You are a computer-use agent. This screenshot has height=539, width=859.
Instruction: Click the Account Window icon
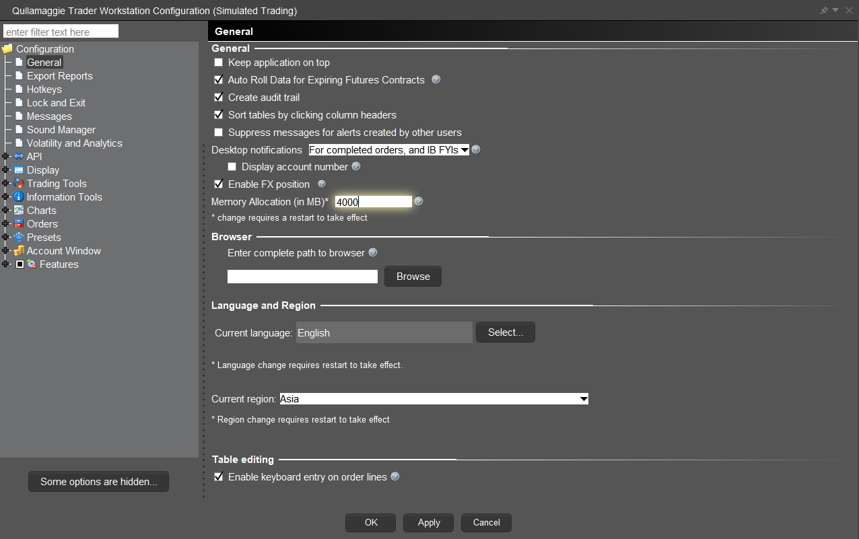(19, 251)
